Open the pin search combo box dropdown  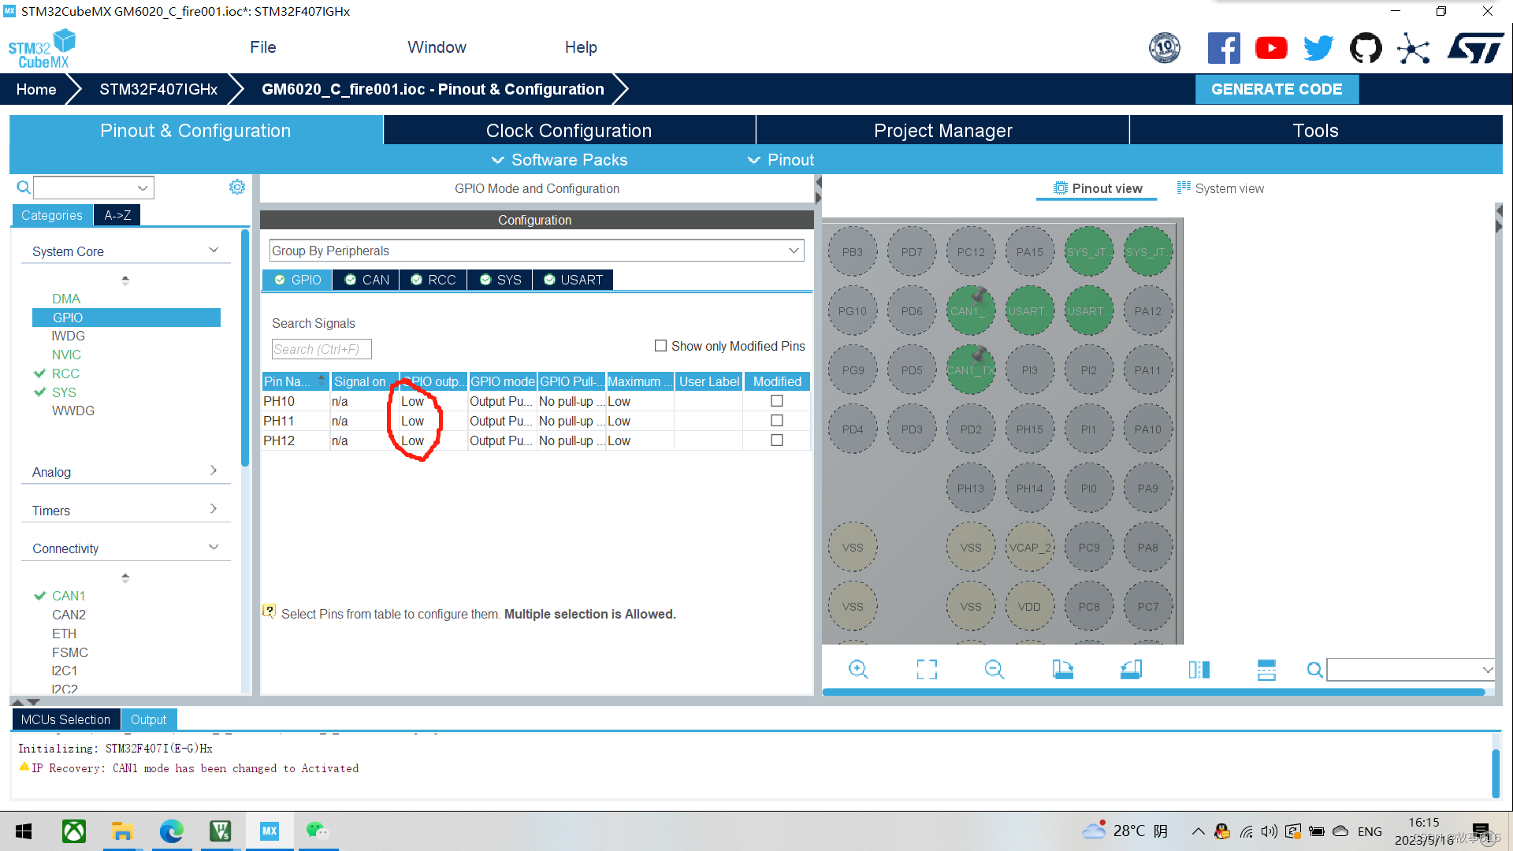point(1487,670)
